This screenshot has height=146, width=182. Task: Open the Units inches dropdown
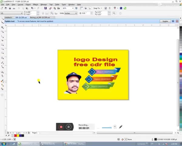76,13
